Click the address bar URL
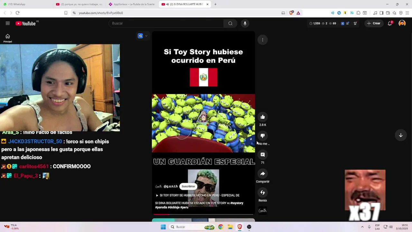The height and width of the screenshot is (232, 412). [x=101, y=13]
